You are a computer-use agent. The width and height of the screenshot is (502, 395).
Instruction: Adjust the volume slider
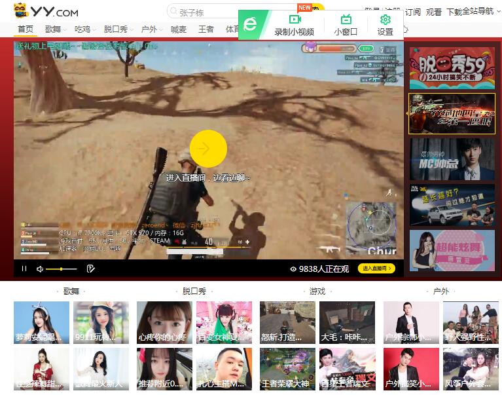point(61,269)
